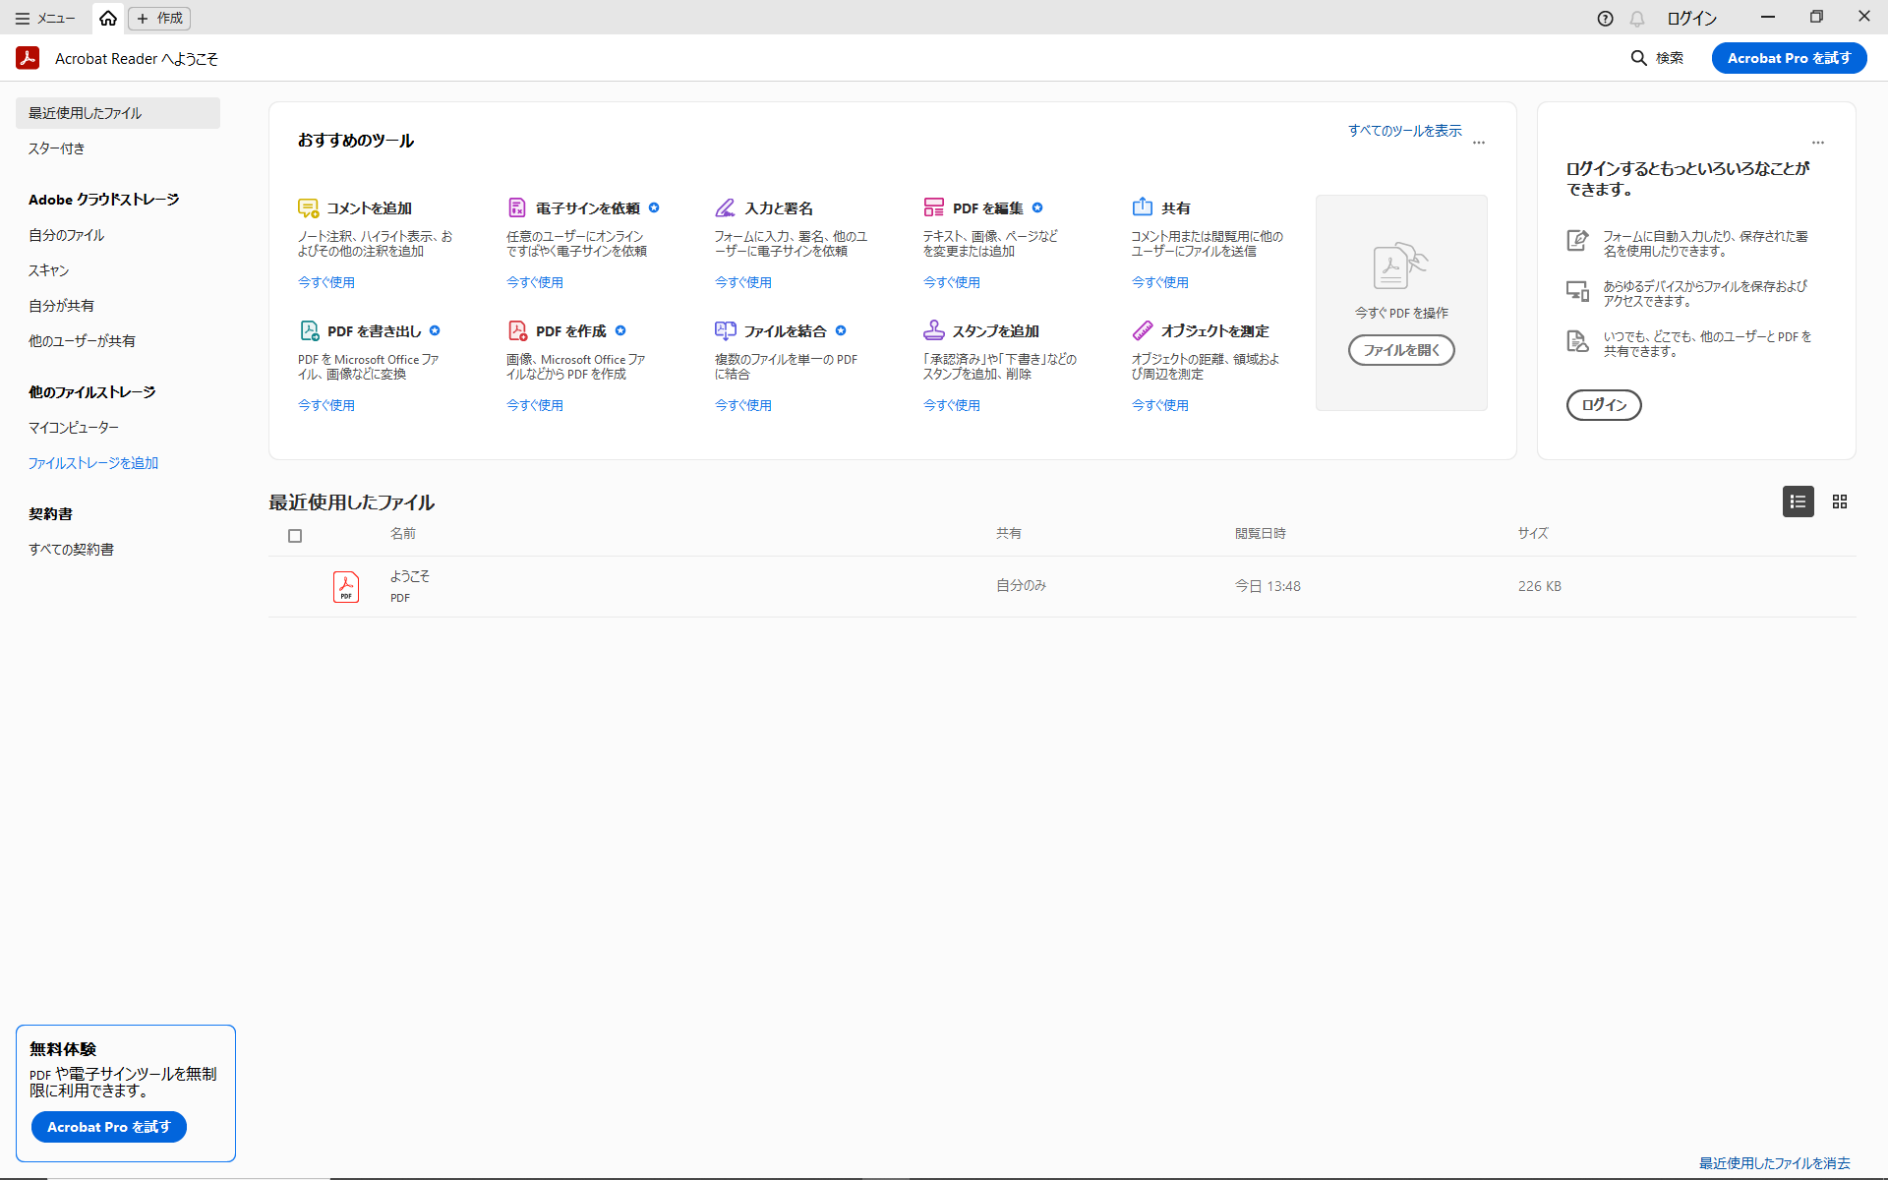The image size is (1888, 1180).
Task: Open the help question mark icon
Action: pos(1605,18)
